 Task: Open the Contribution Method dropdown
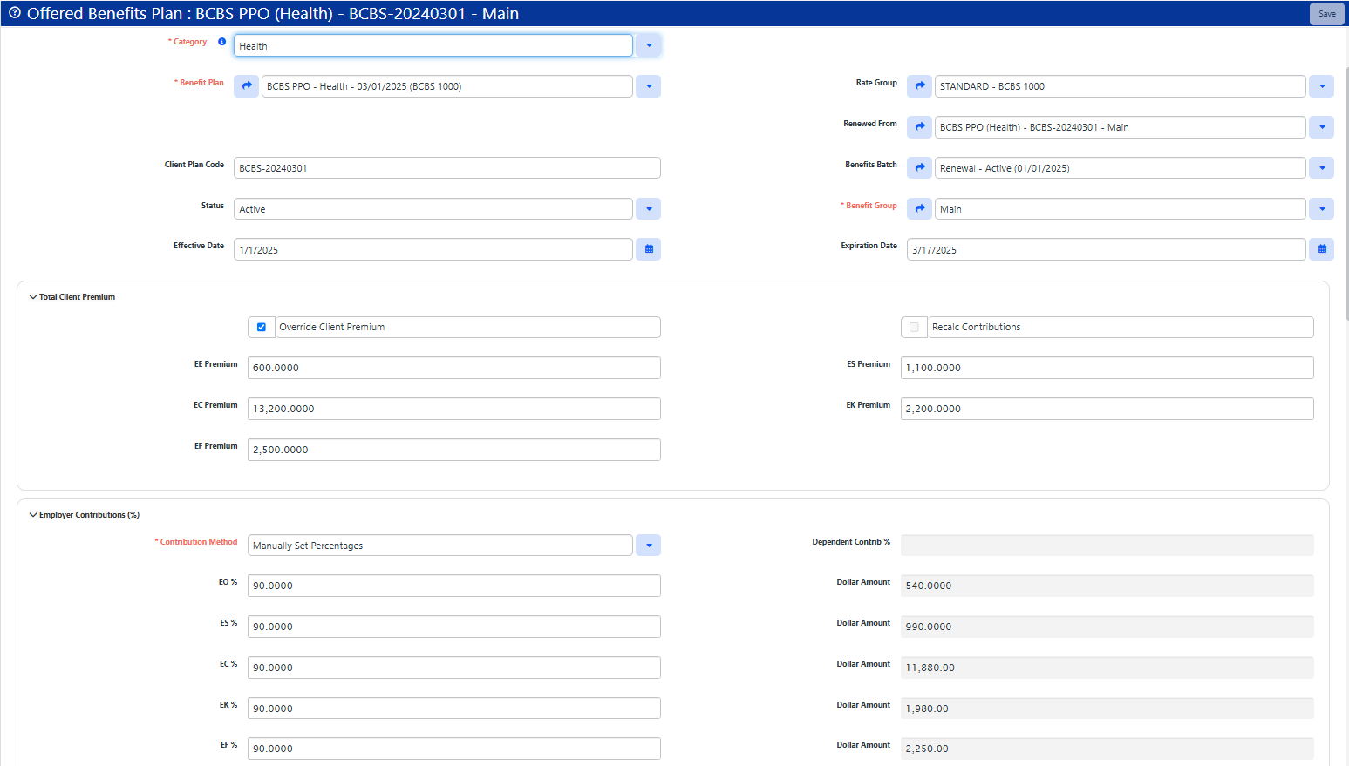click(648, 545)
